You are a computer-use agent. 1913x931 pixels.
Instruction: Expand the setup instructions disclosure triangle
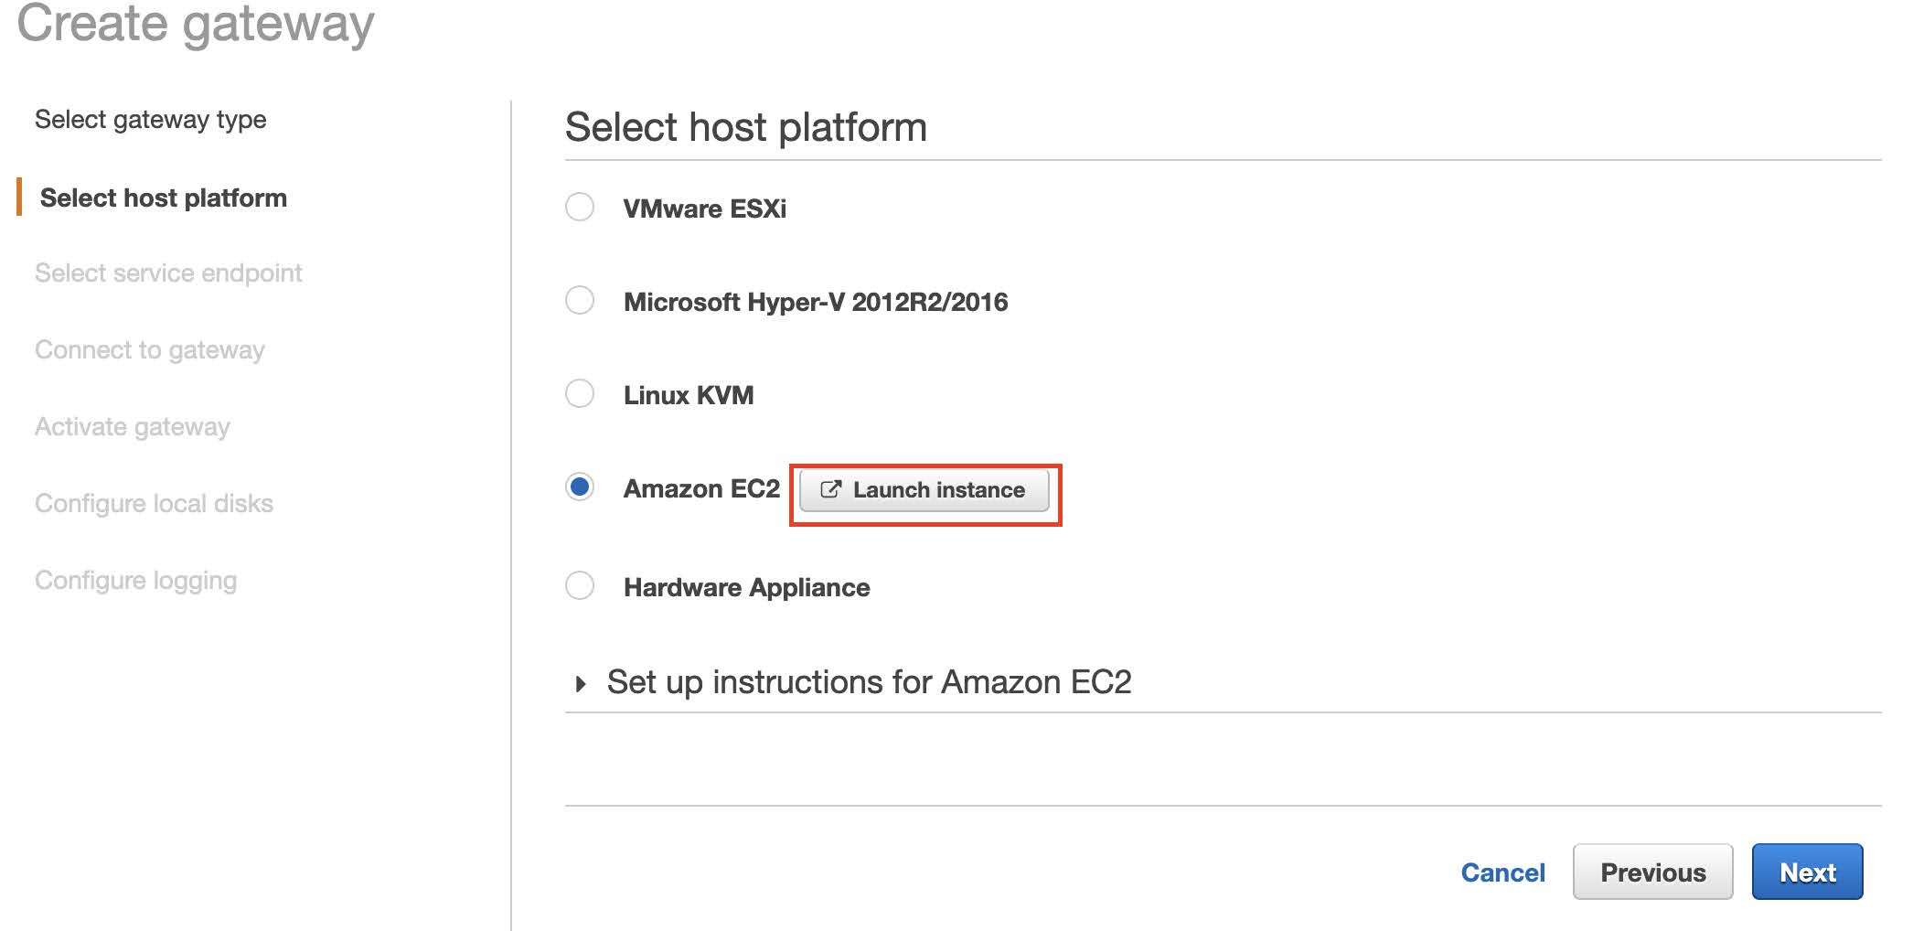point(581,684)
